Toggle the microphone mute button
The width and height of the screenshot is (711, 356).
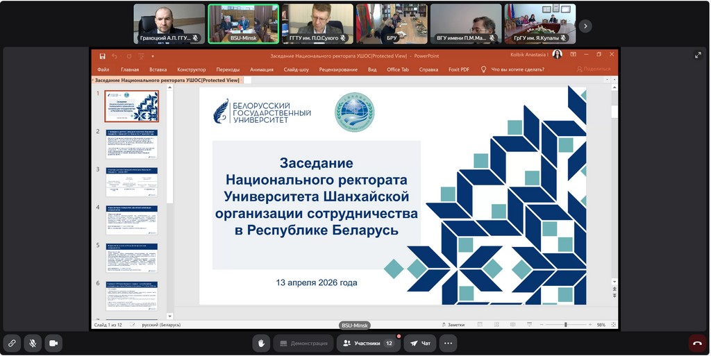[x=32, y=343]
